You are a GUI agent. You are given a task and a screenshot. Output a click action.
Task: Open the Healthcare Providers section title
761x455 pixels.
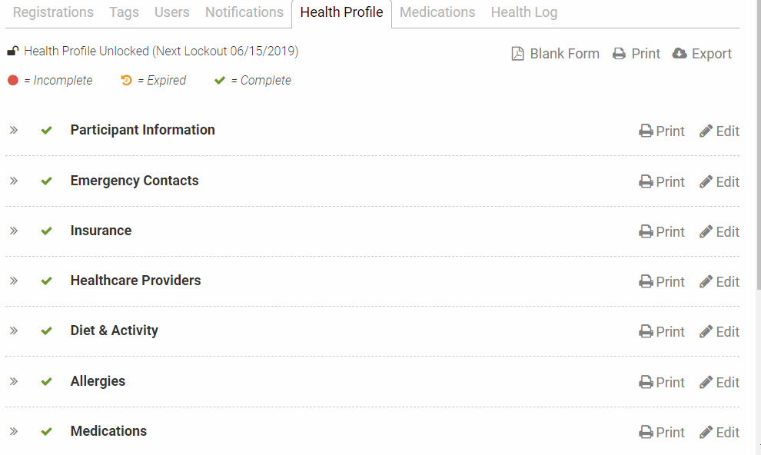point(135,281)
